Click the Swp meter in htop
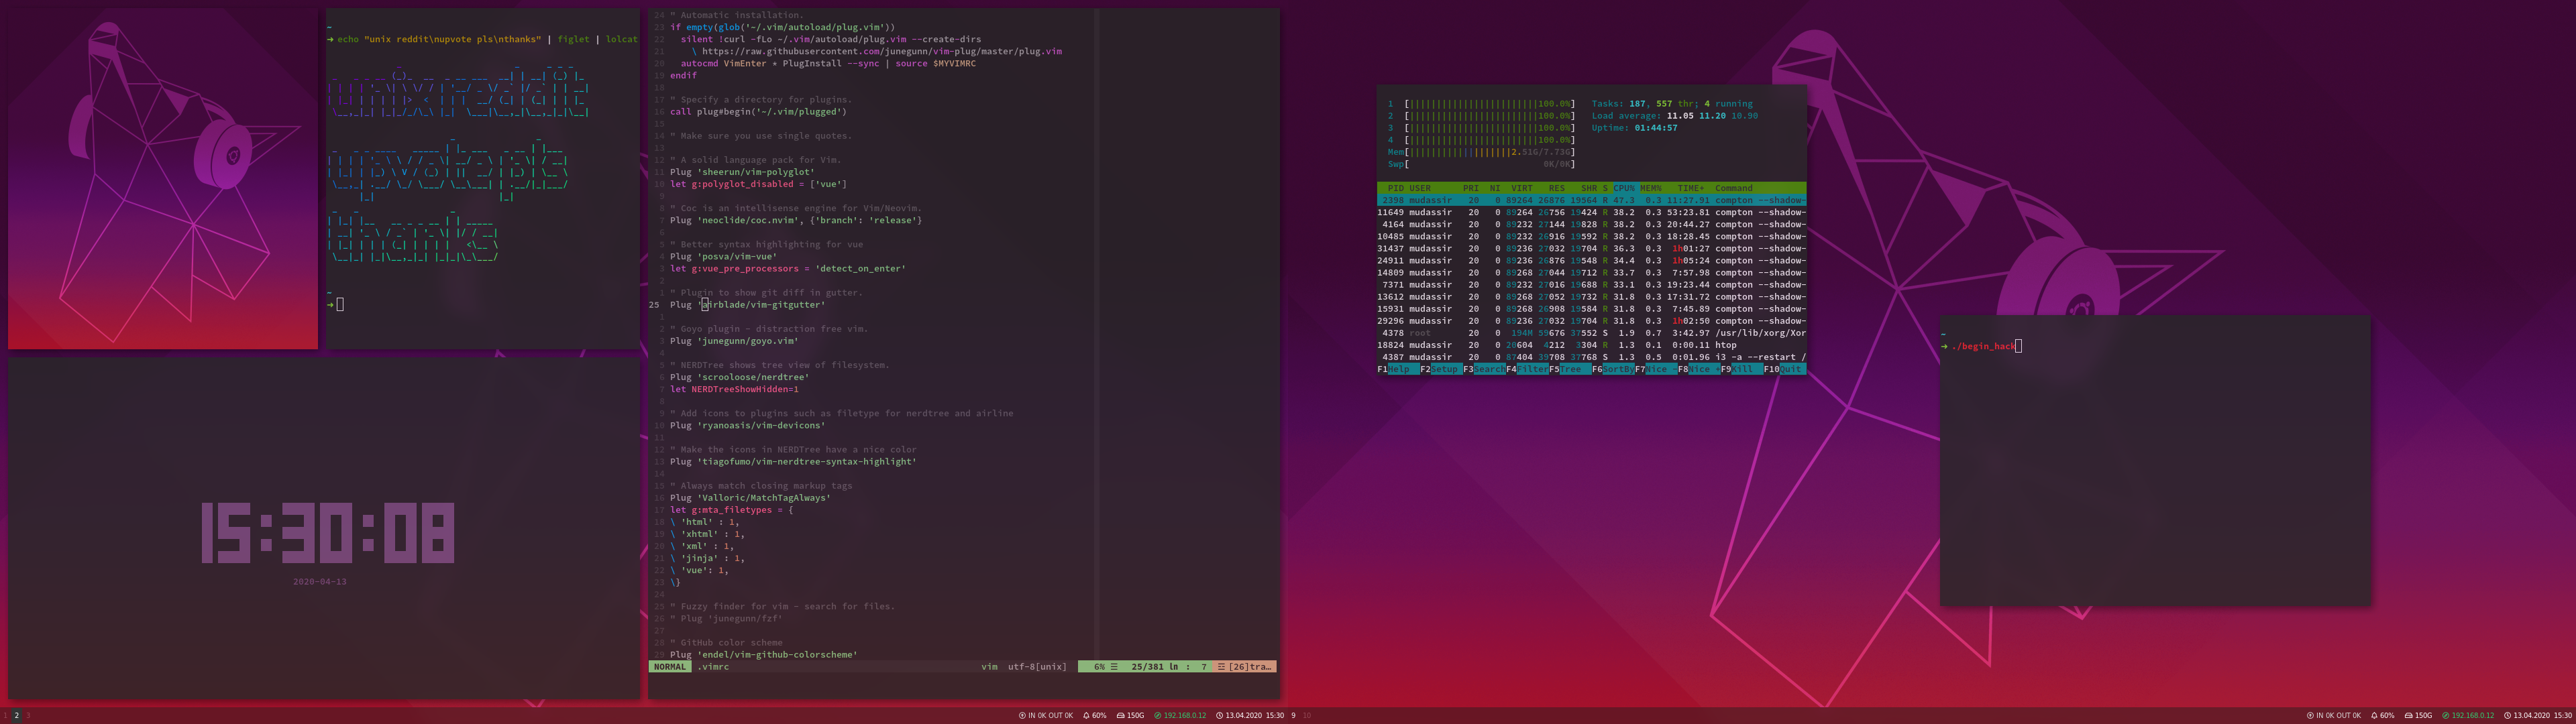 point(1481,164)
